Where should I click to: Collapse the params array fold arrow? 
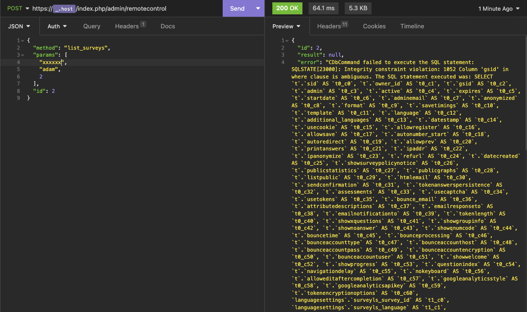coord(22,55)
